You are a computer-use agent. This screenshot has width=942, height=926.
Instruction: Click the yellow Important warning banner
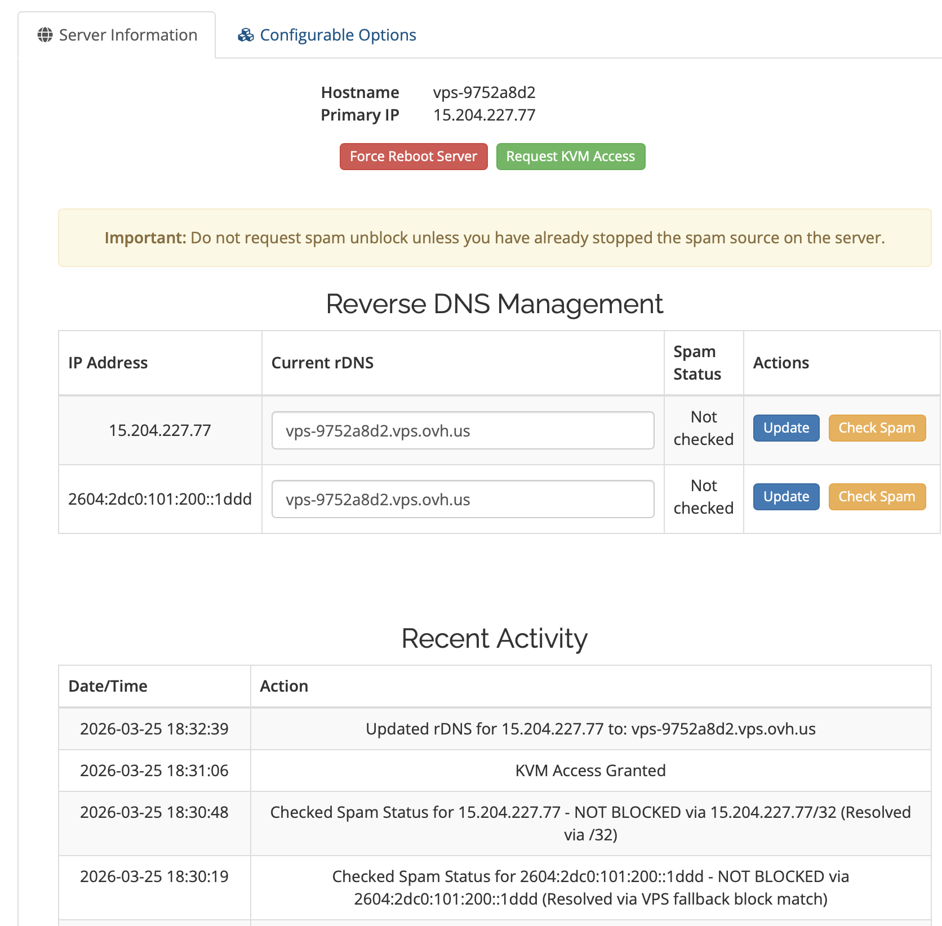coord(495,238)
